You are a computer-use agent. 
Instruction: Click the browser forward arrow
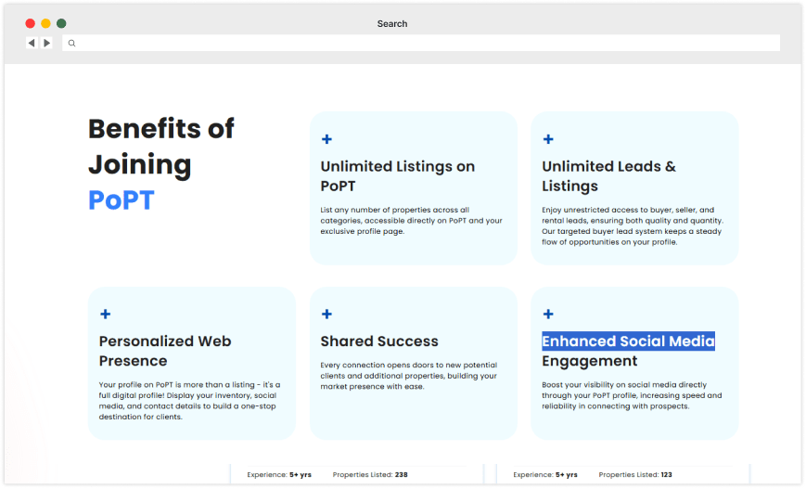(x=46, y=43)
